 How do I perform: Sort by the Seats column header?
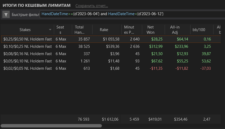point(60,30)
